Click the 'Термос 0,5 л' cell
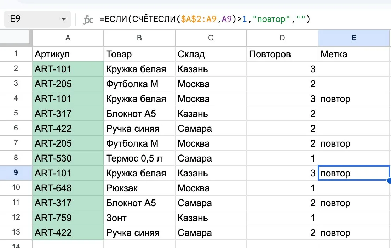Image resolution: width=391 pixels, height=248 pixels. click(x=139, y=158)
